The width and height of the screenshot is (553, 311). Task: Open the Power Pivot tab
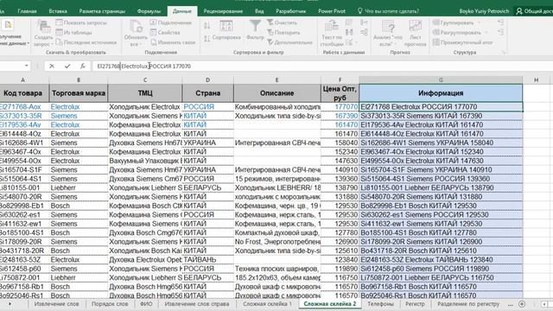(332, 11)
